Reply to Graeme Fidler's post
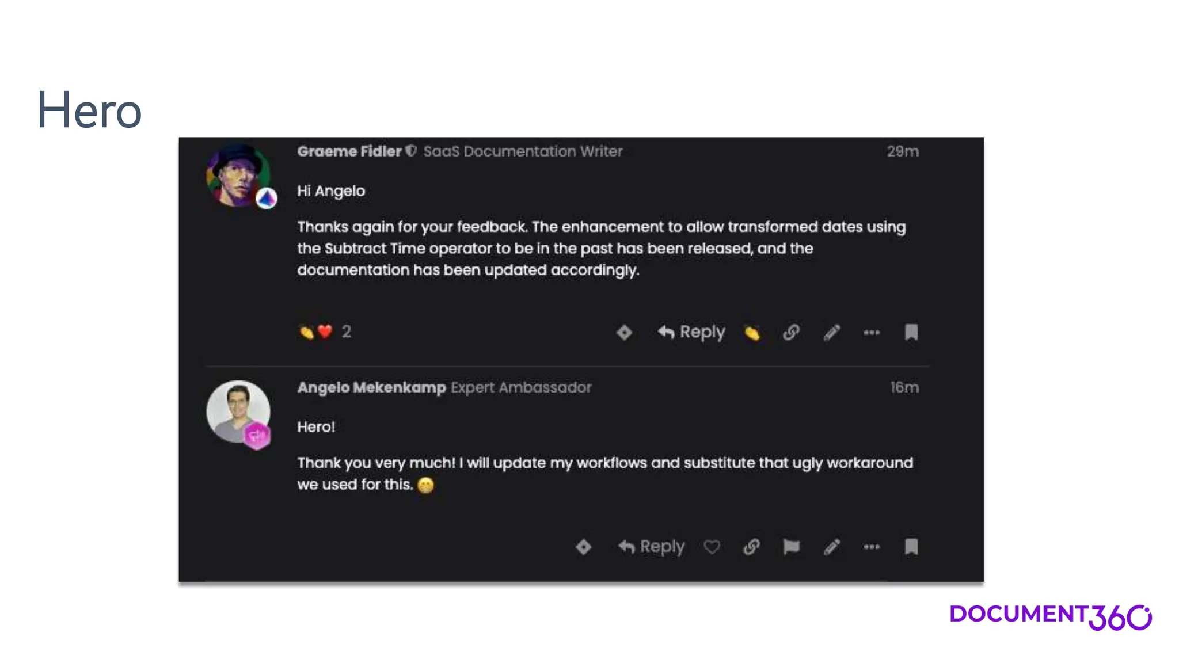This screenshot has height=663, width=1179. tap(691, 332)
